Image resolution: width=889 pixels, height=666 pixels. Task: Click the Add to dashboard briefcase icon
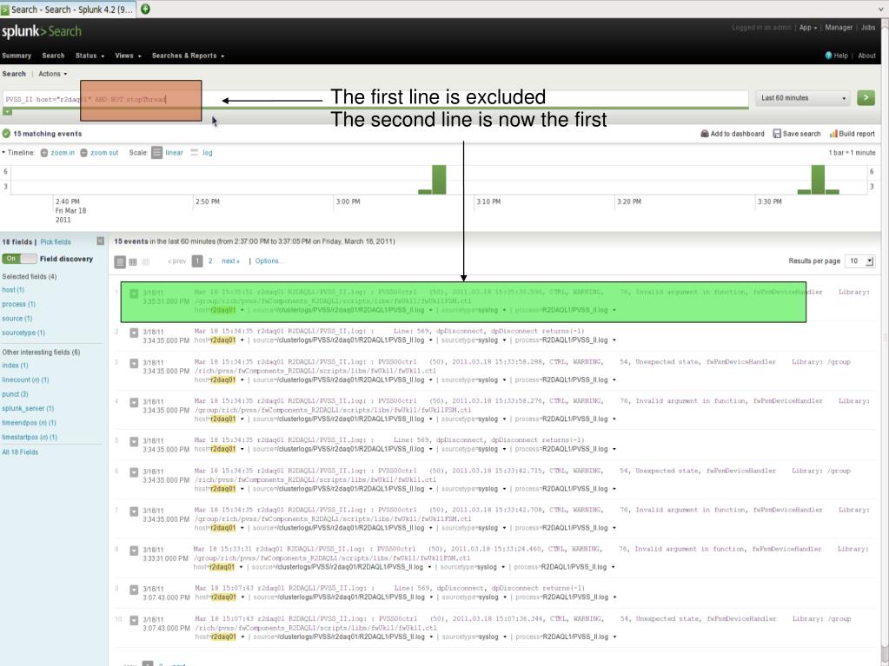point(705,135)
